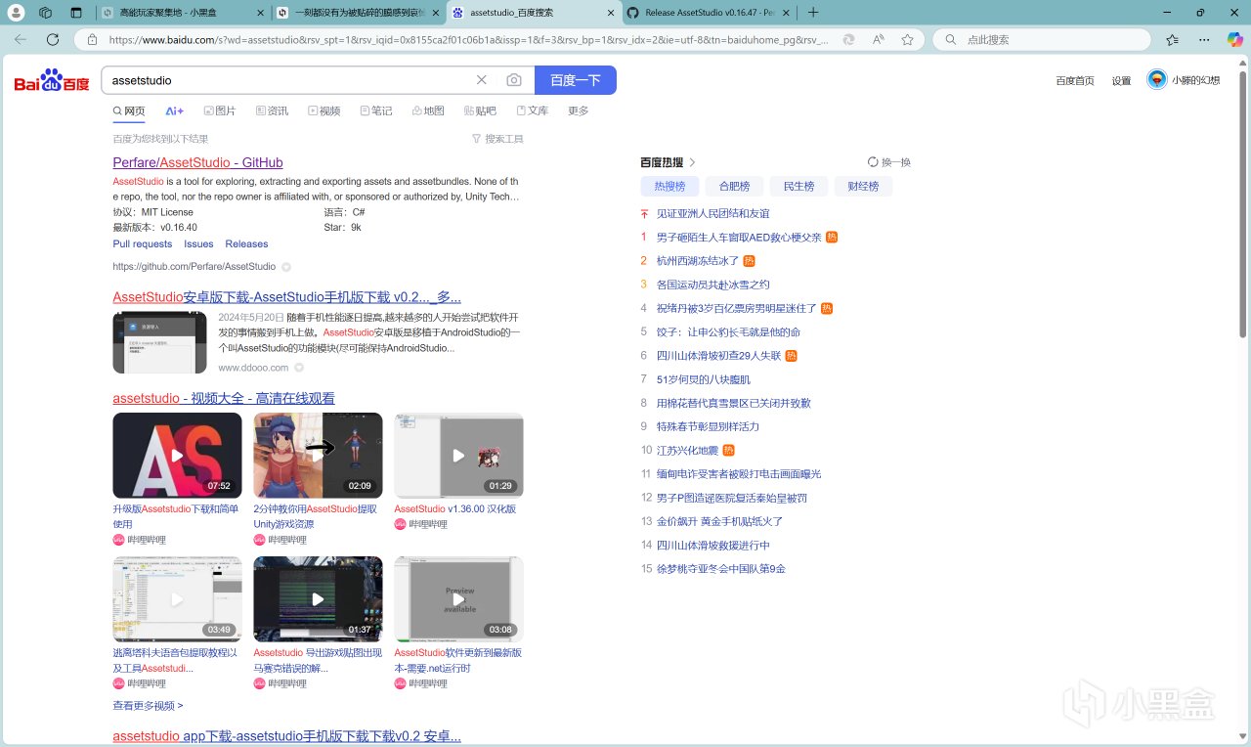1251x747 pixels.
Task: Open the workspaces icon in title bar
Action: [46, 13]
